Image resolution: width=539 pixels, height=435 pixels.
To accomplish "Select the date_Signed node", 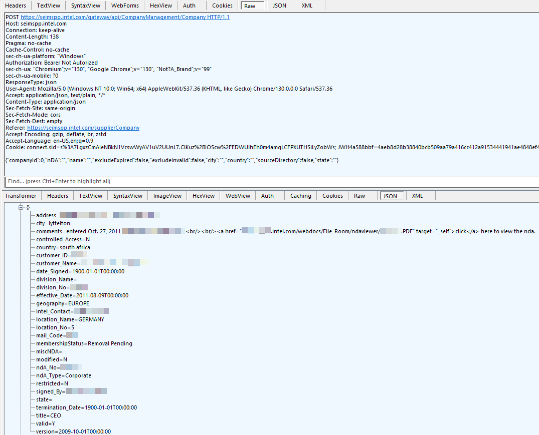I will [80, 271].
